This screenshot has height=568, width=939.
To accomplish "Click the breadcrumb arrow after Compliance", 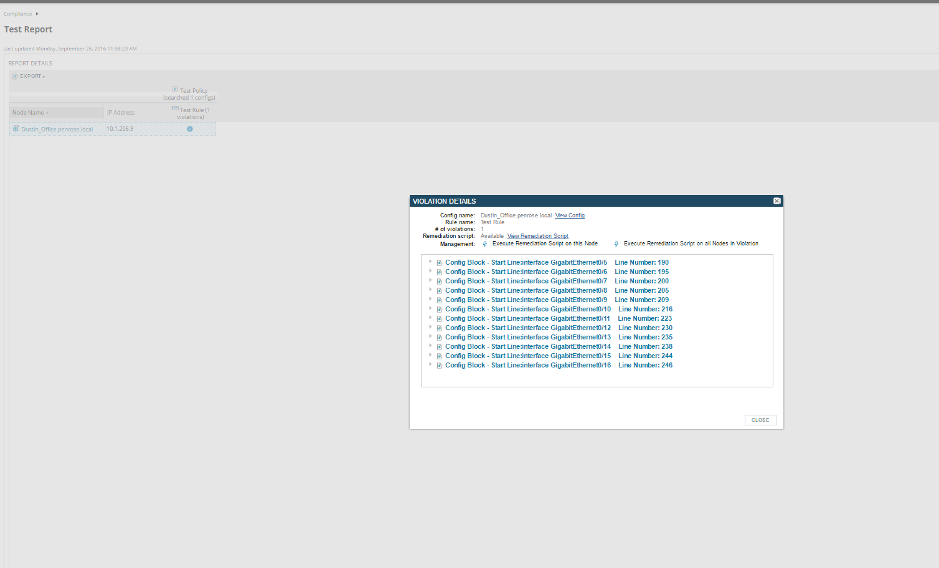I will pyautogui.click(x=37, y=14).
